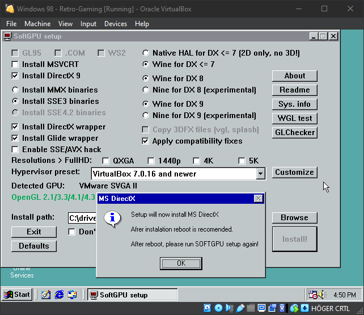Screen dimensions: 364x315
Task: Uncheck Install Glide wrapper
Action: (x=15, y=138)
